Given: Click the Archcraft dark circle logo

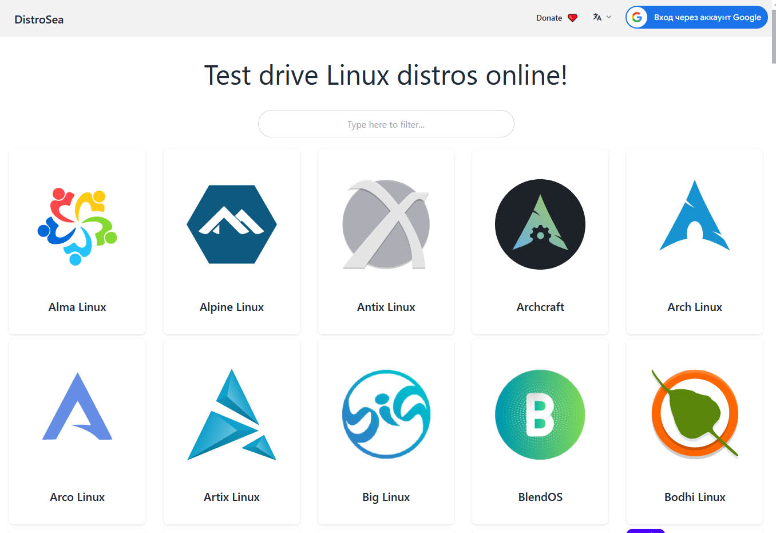Looking at the screenshot, I should pos(540,224).
